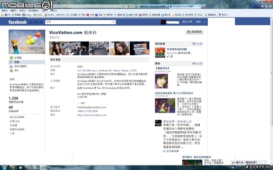Click 1,256 likes count in sidebar
This screenshot has width=273, height=170.
click(13, 98)
